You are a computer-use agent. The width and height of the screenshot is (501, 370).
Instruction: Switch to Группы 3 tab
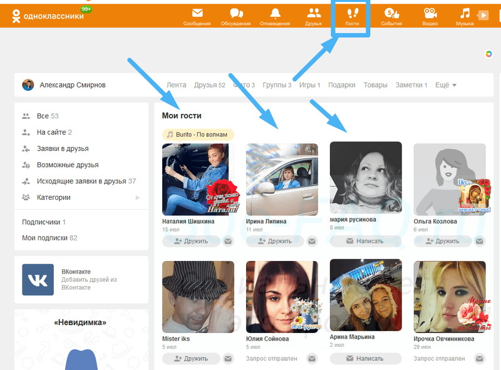click(277, 85)
